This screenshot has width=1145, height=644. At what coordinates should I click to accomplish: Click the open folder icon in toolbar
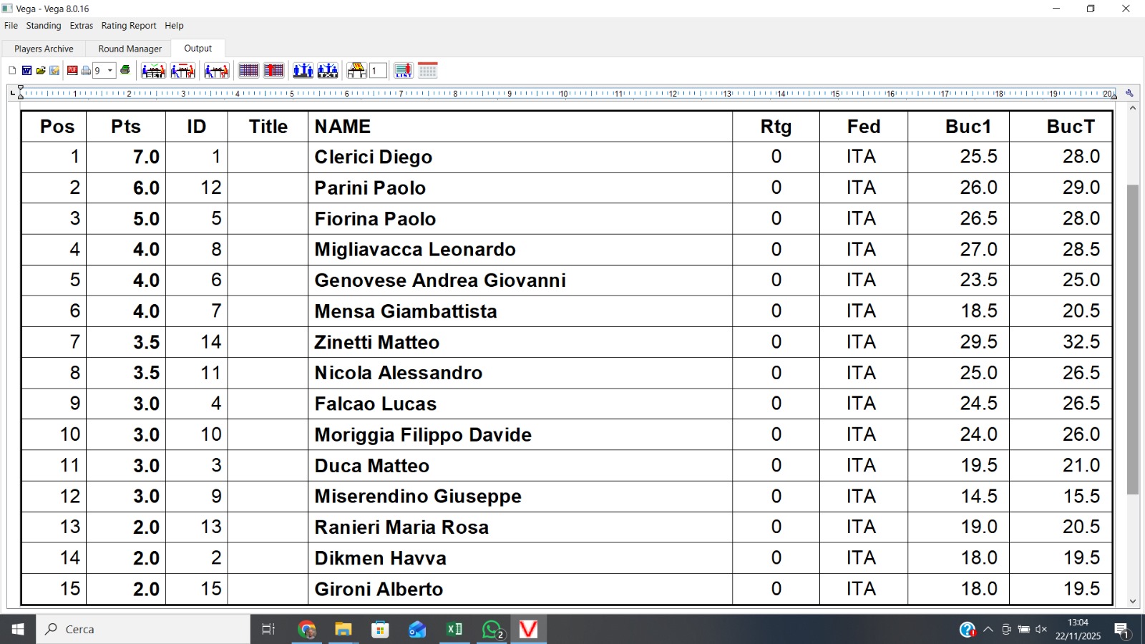pyautogui.click(x=41, y=70)
